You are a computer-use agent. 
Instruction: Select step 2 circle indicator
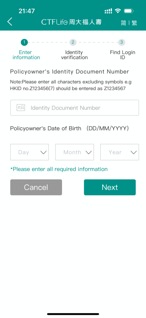[x=73, y=42]
